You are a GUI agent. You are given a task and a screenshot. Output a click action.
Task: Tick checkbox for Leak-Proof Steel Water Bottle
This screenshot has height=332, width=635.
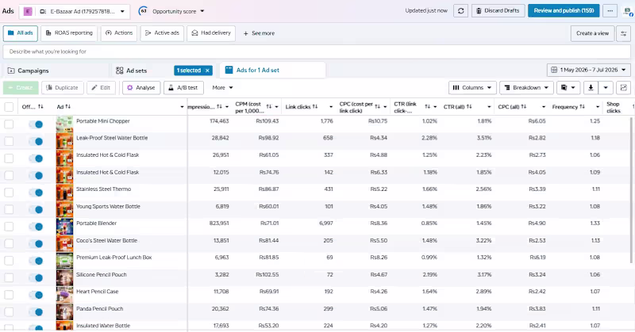point(9,141)
